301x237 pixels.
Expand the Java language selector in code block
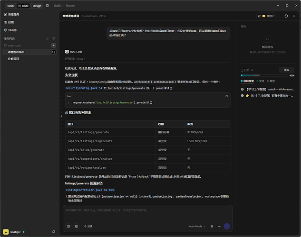tap(70, 96)
